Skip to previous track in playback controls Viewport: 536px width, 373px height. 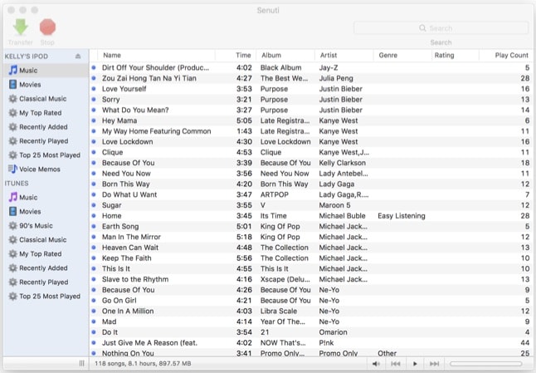pyautogui.click(x=396, y=364)
